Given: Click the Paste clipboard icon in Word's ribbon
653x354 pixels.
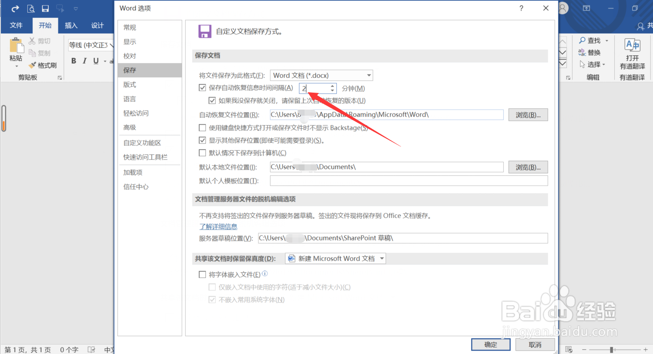Looking at the screenshot, I should pos(16,45).
